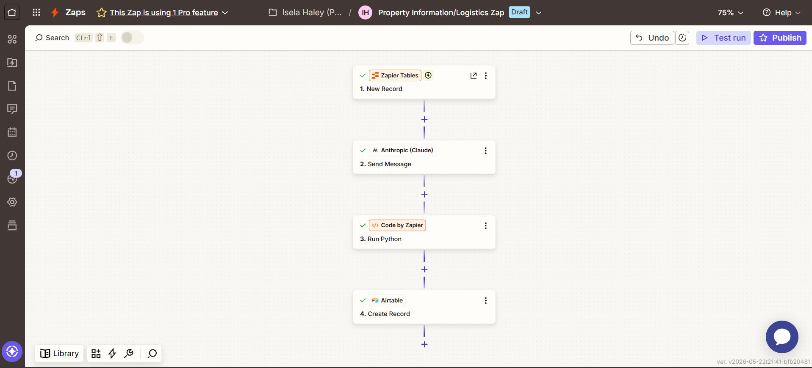Viewport: 812px width, 368px height.
Task: Click the 'Property Information/Logistics Zap' title
Action: click(441, 13)
